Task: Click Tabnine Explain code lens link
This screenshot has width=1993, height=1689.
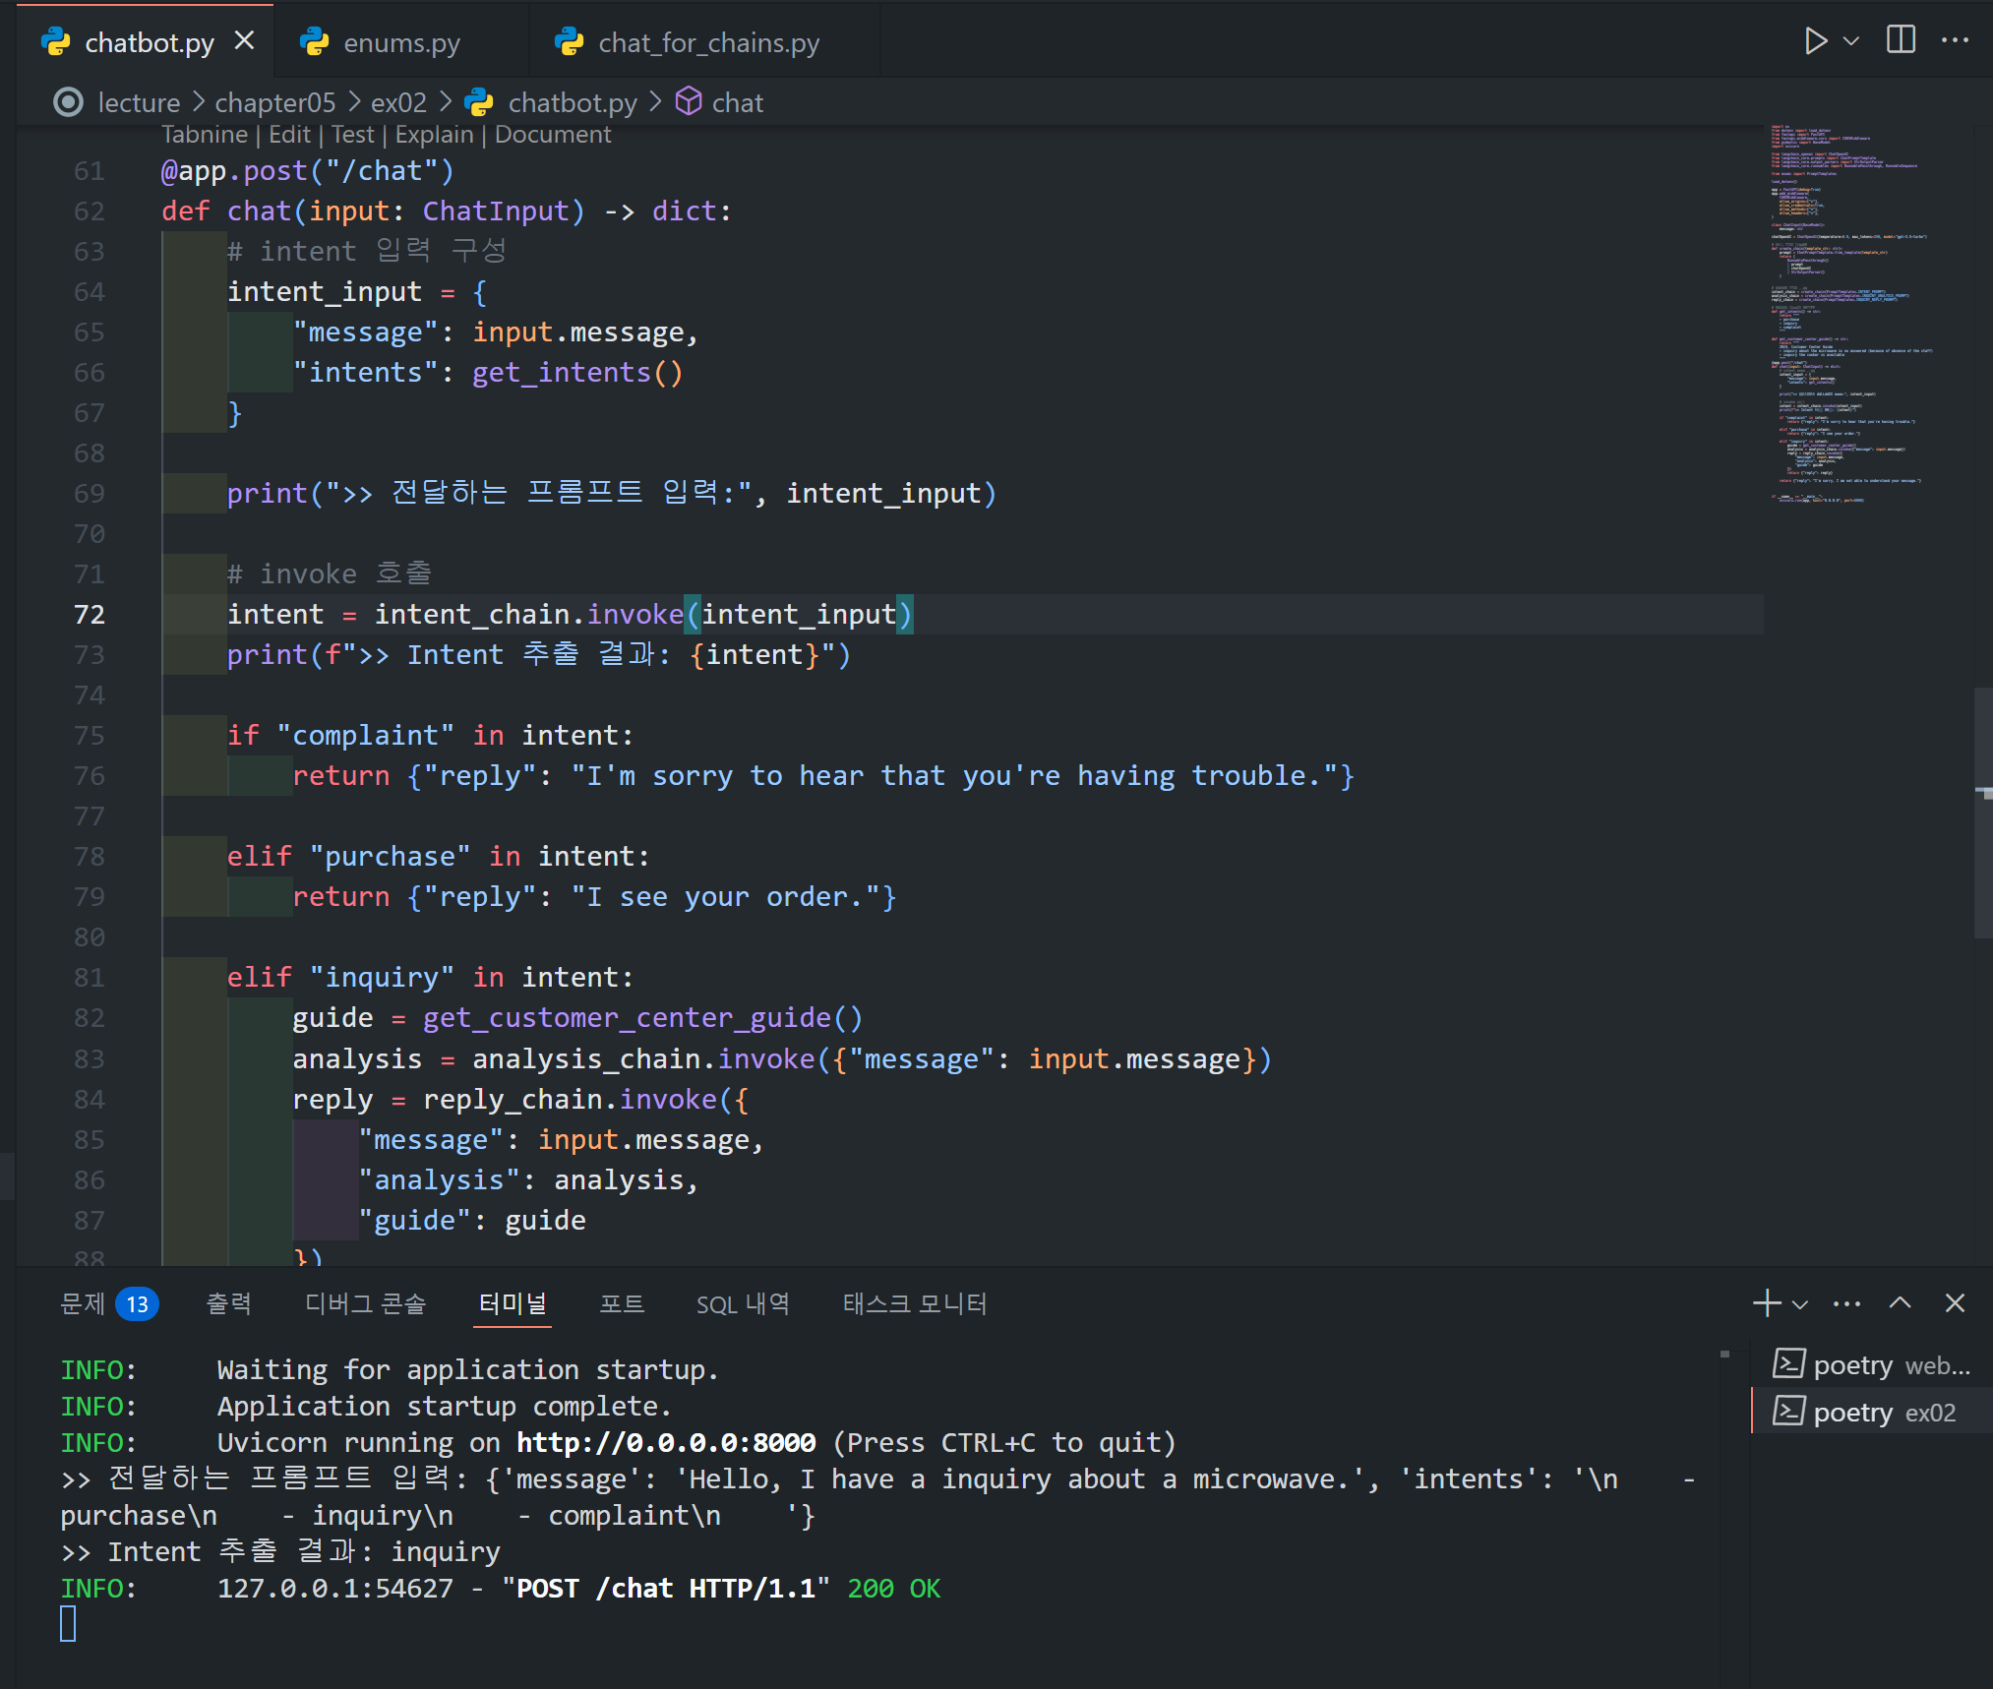Action: coord(434,135)
